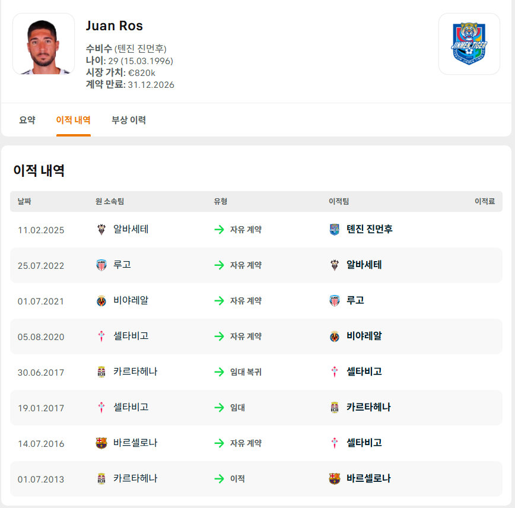Click the 날짜 column header
The height and width of the screenshot is (508, 515).
tap(24, 202)
